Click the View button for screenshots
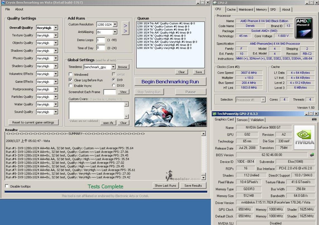This screenshot has width=319, height=225. click(123, 92)
